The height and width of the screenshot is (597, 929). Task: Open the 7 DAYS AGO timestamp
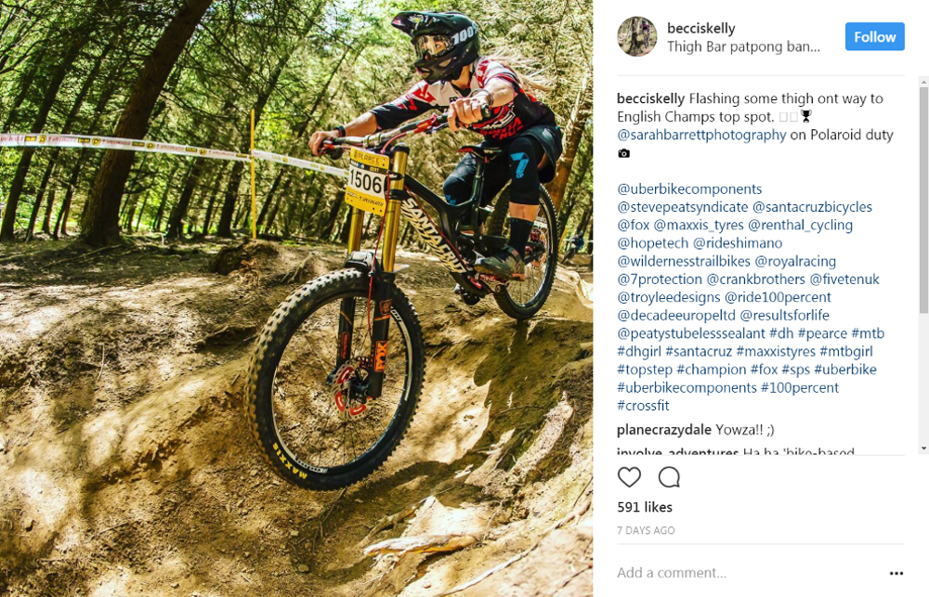tap(646, 531)
